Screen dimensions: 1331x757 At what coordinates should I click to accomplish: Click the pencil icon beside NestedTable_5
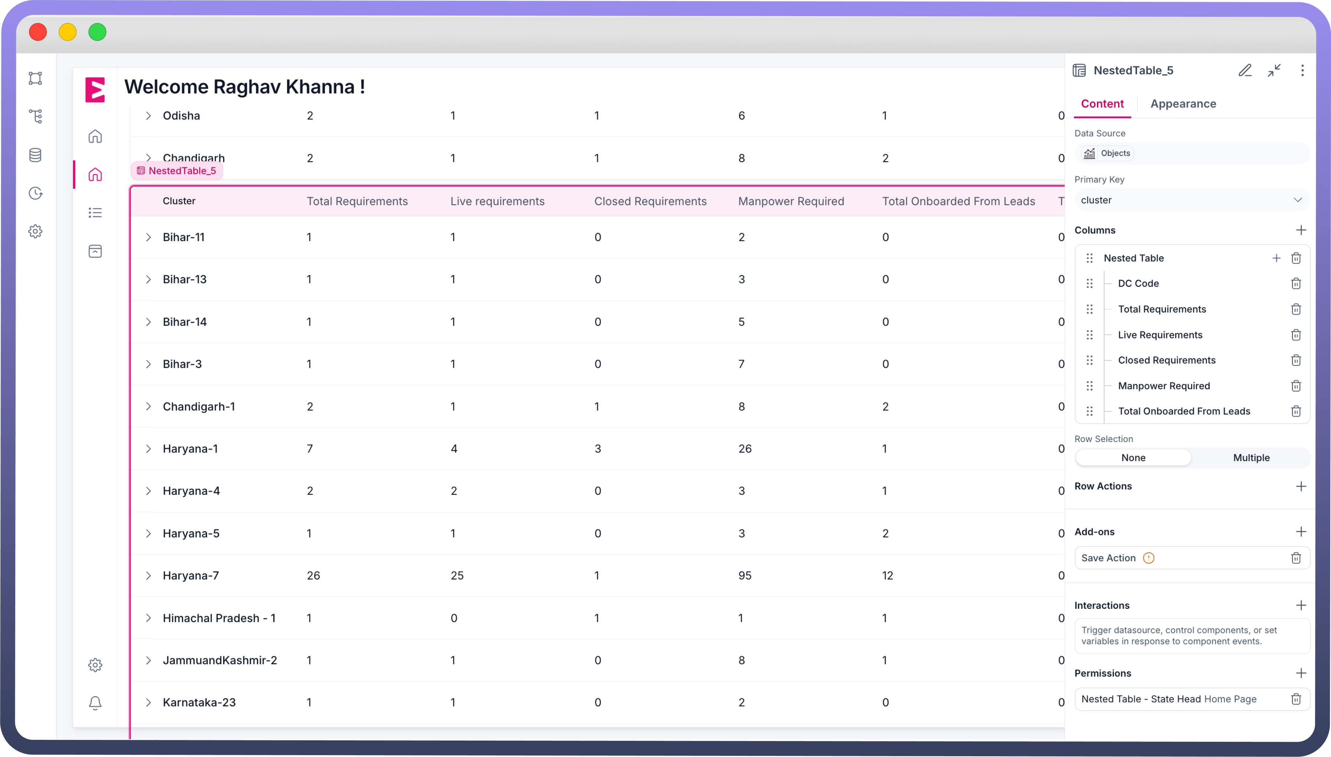pos(1245,71)
